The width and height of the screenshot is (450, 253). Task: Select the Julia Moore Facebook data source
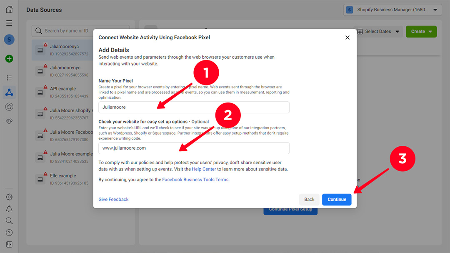click(x=62, y=136)
